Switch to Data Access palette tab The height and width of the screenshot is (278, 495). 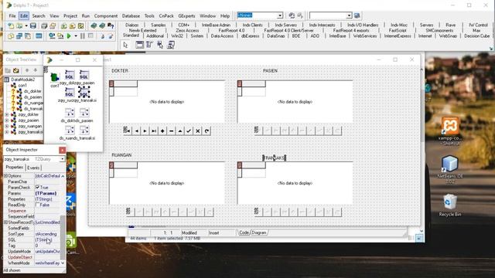[x=222, y=36]
